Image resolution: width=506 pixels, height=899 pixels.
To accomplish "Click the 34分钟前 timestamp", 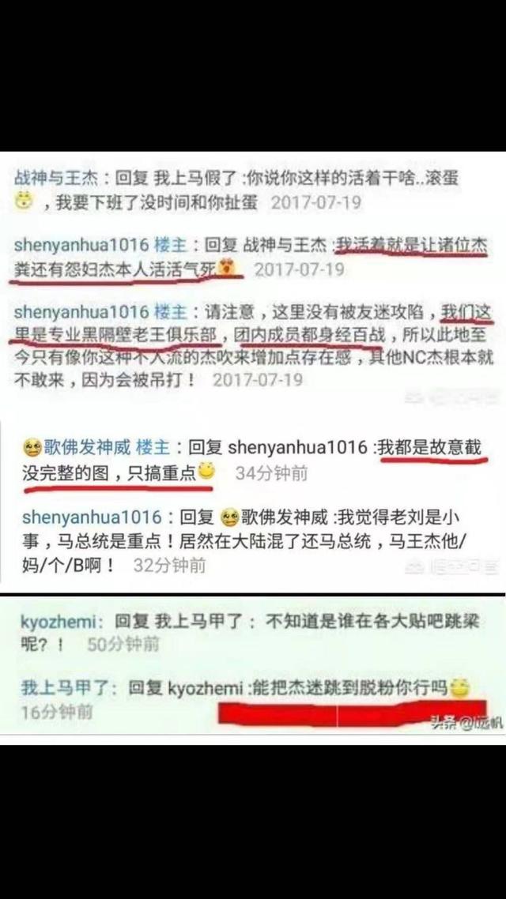I will point(271,473).
